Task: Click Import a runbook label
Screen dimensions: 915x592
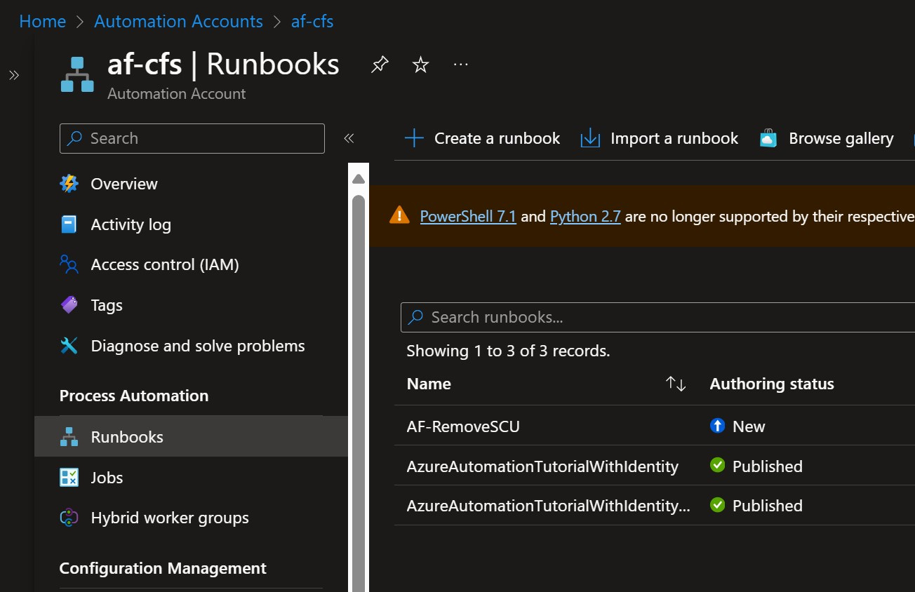Action: click(x=674, y=138)
